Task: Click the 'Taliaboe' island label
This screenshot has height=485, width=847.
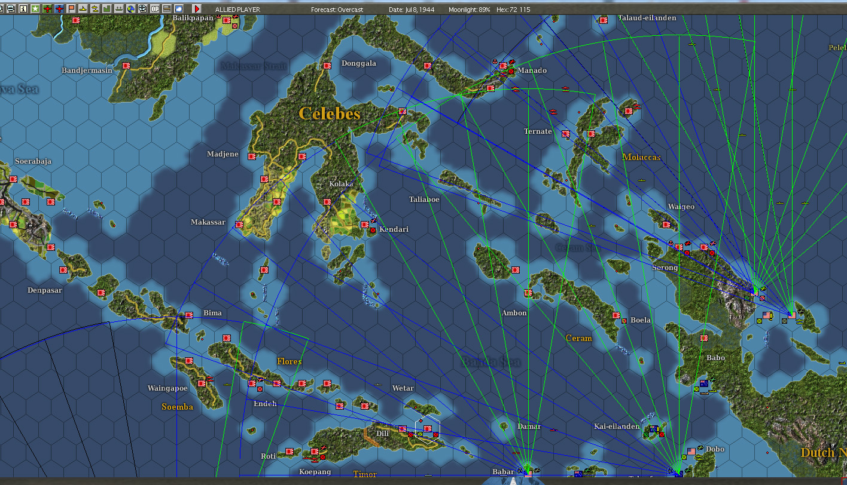Action: point(424,199)
